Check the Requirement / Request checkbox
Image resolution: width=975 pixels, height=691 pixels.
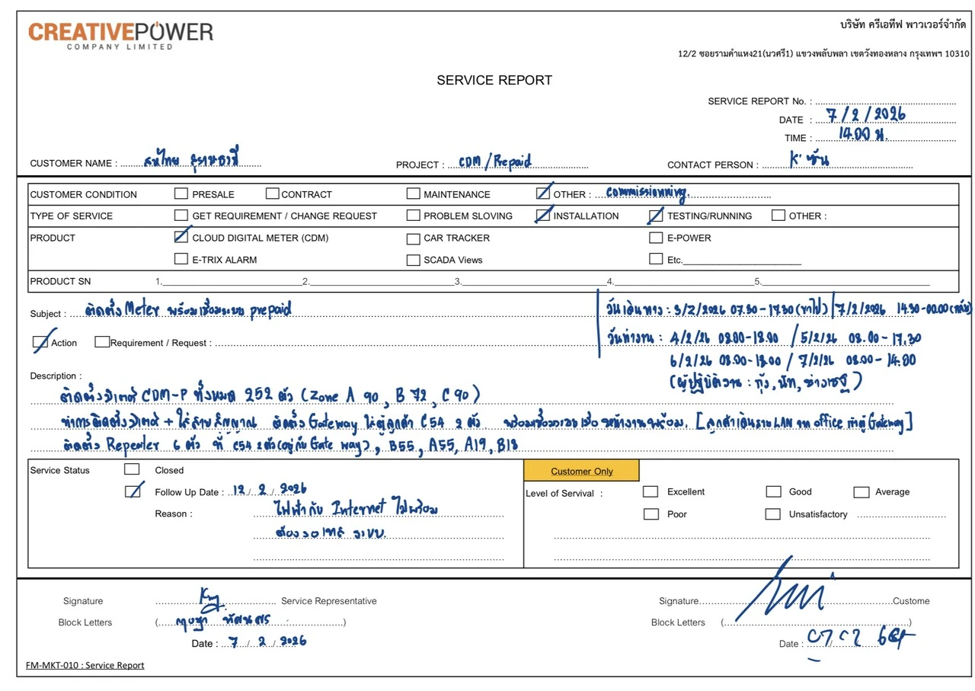102,342
